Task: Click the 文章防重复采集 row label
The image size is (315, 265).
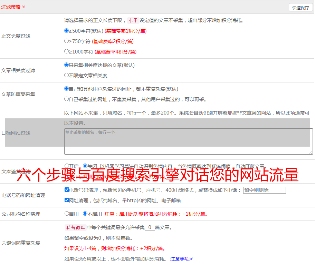Action: pyautogui.click(x=18, y=94)
